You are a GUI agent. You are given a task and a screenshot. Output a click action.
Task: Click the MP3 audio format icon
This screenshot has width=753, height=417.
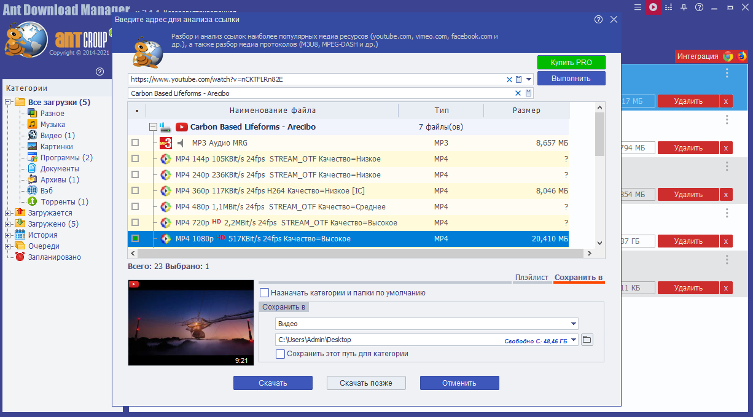(165, 143)
